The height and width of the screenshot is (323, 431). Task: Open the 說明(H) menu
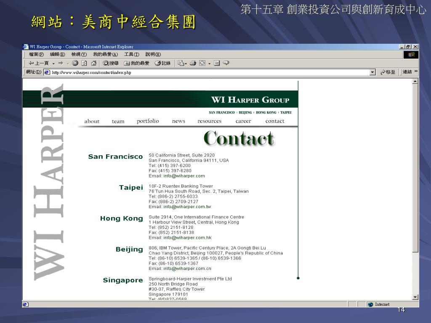(x=153, y=54)
